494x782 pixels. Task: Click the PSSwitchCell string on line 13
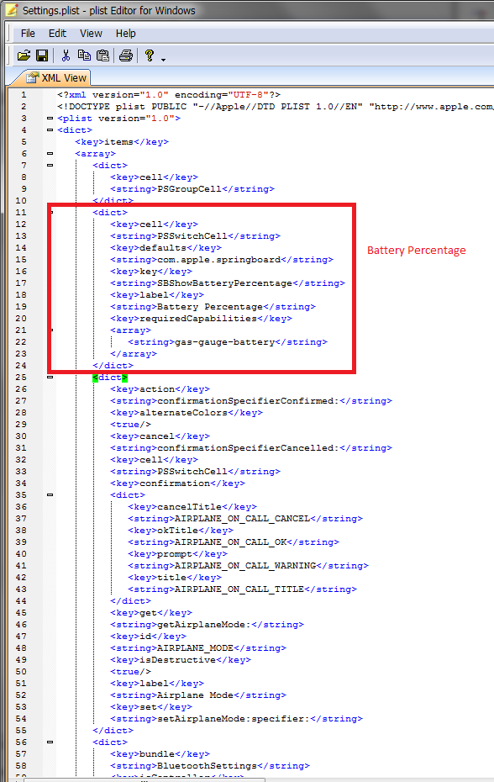click(x=192, y=236)
